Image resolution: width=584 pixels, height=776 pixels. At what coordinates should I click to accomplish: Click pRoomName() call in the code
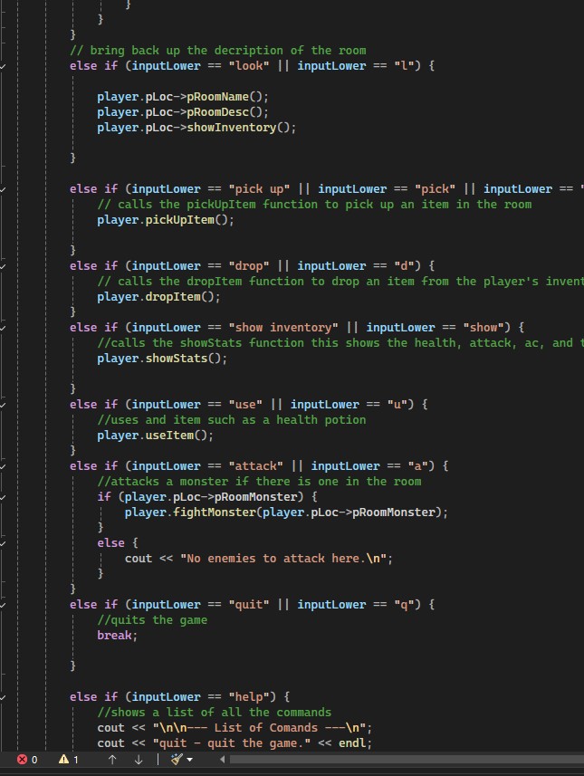(224, 97)
